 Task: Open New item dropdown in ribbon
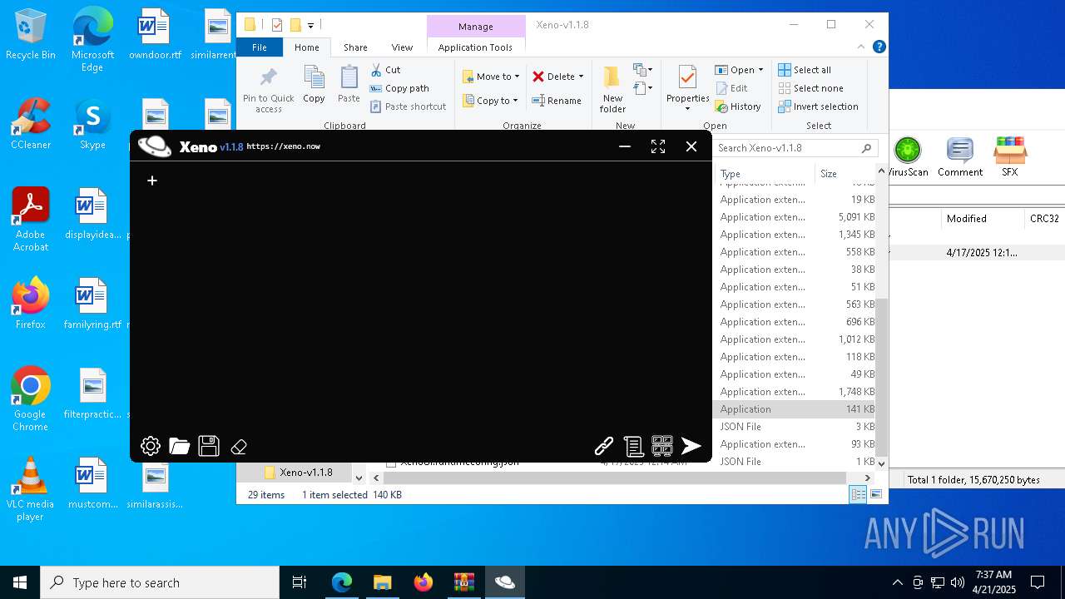click(643, 70)
